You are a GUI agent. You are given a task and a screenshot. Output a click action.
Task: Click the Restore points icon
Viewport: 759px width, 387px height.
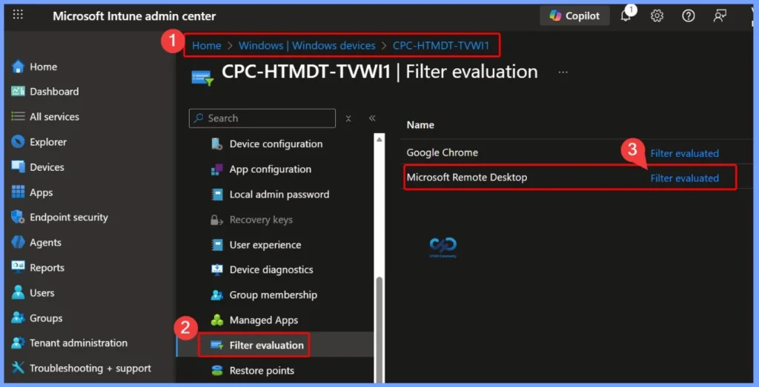click(x=217, y=371)
